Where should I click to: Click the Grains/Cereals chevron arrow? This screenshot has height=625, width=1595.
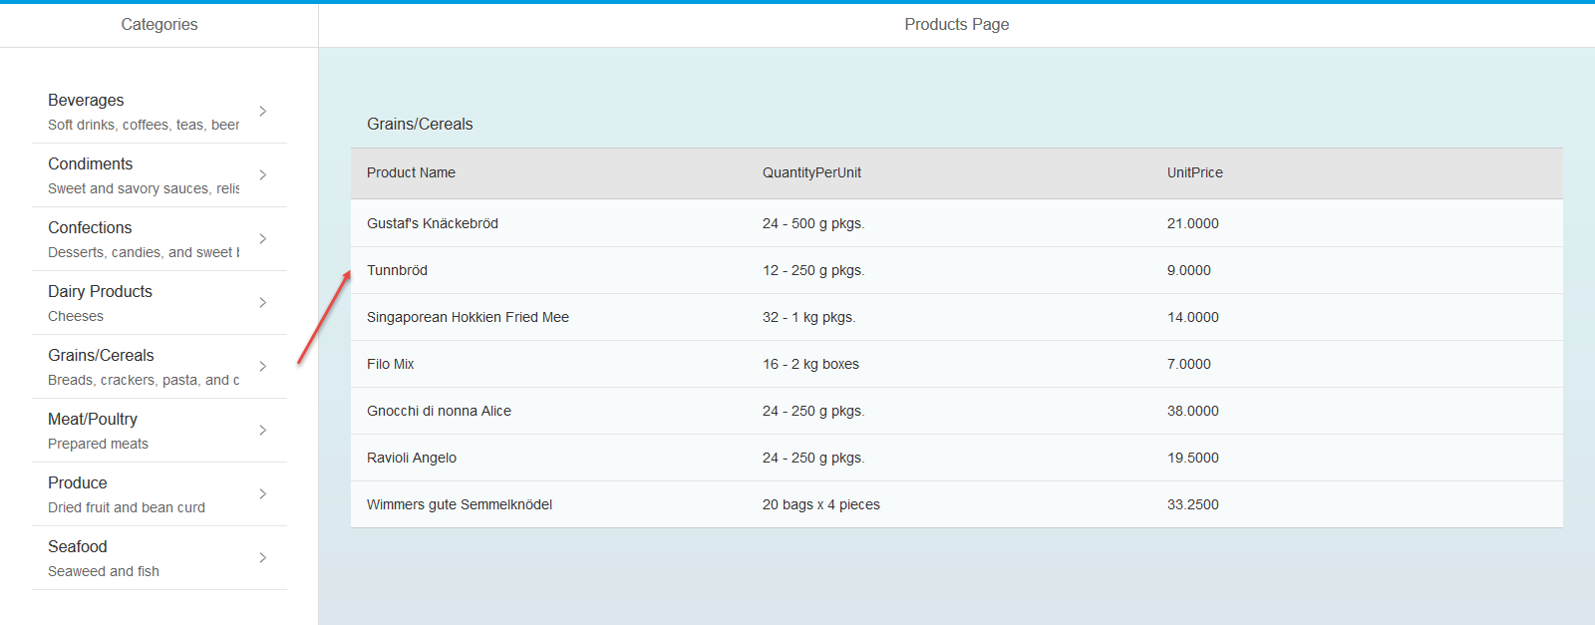tap(263, 366)
